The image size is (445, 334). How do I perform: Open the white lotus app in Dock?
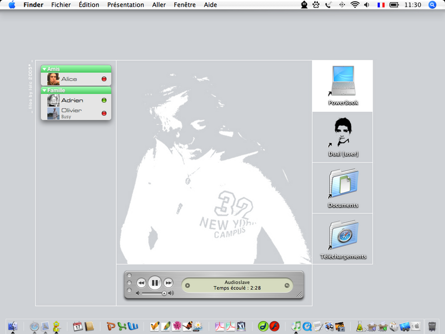[x=198, y=326]
